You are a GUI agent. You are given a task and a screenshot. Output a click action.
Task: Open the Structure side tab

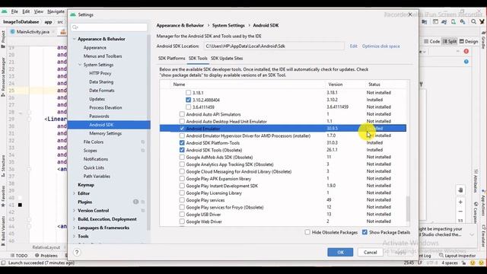(3, 166)
